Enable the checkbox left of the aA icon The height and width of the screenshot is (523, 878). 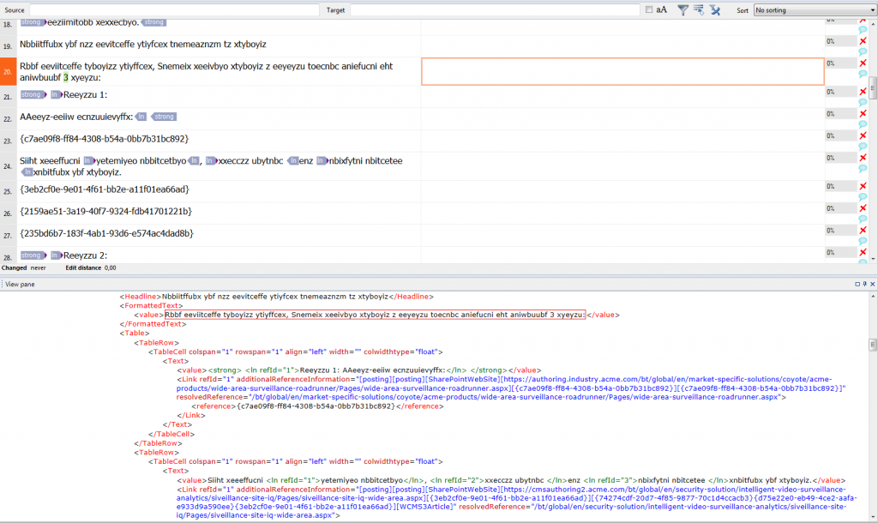(x=649, y=9)
